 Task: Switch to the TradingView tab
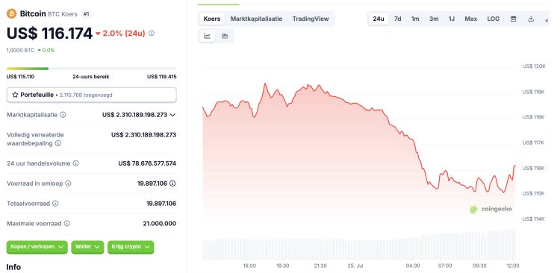311,19
